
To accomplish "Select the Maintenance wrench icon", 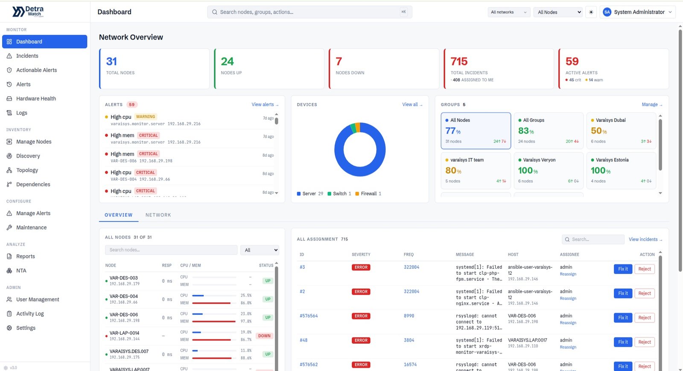I will coord(9,227).
